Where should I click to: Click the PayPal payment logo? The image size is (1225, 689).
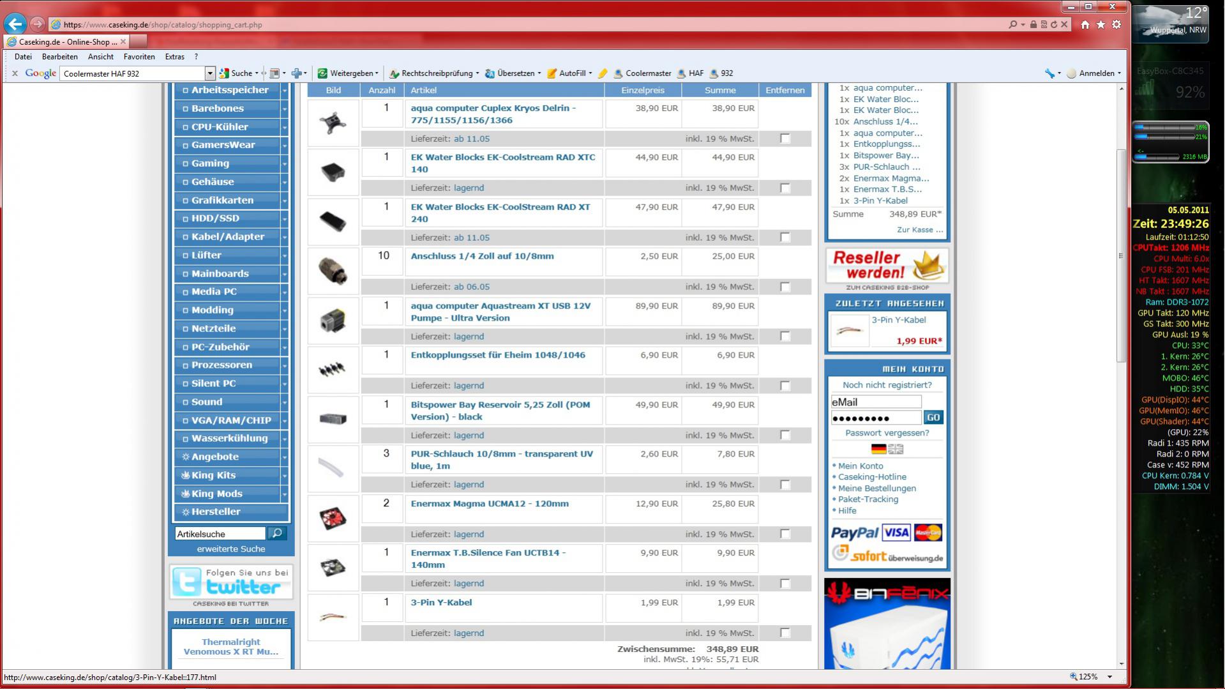pyautogui.click(x=854, y=533)
